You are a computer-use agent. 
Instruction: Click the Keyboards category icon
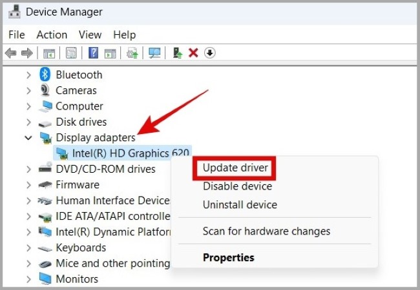click(45, 249)
